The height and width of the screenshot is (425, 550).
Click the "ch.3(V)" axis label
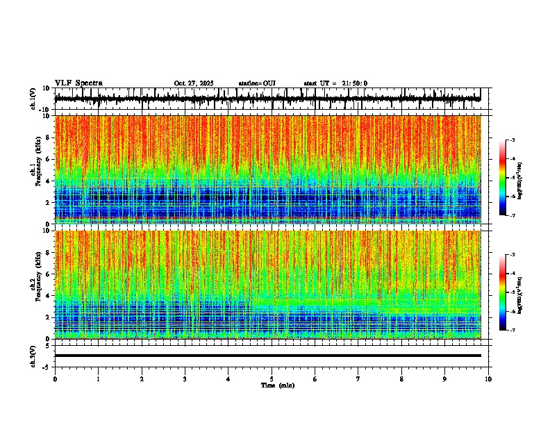(x=33, y=356)
